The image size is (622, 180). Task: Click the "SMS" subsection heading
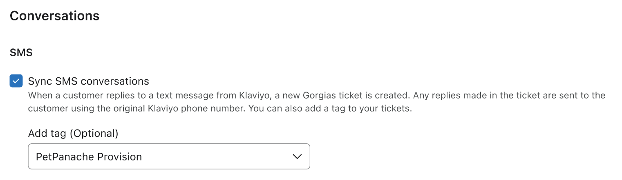21,52
